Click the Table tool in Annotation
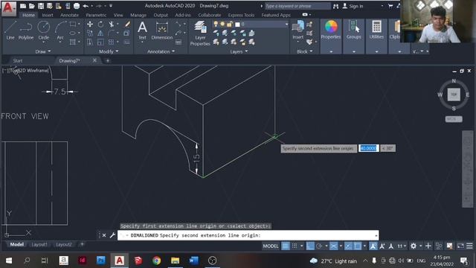 [178, 42]
